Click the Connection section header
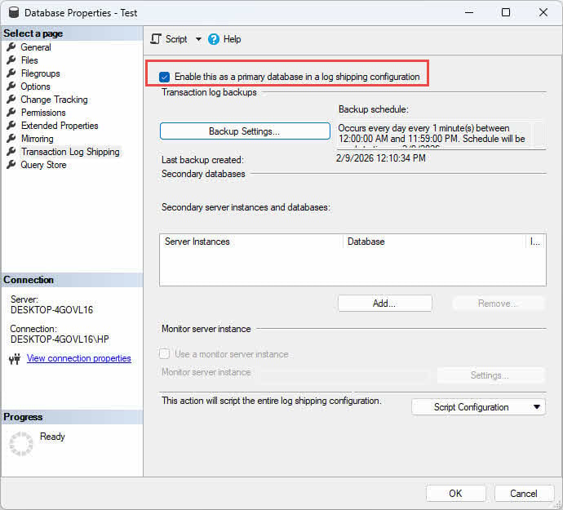 [72, 280]
